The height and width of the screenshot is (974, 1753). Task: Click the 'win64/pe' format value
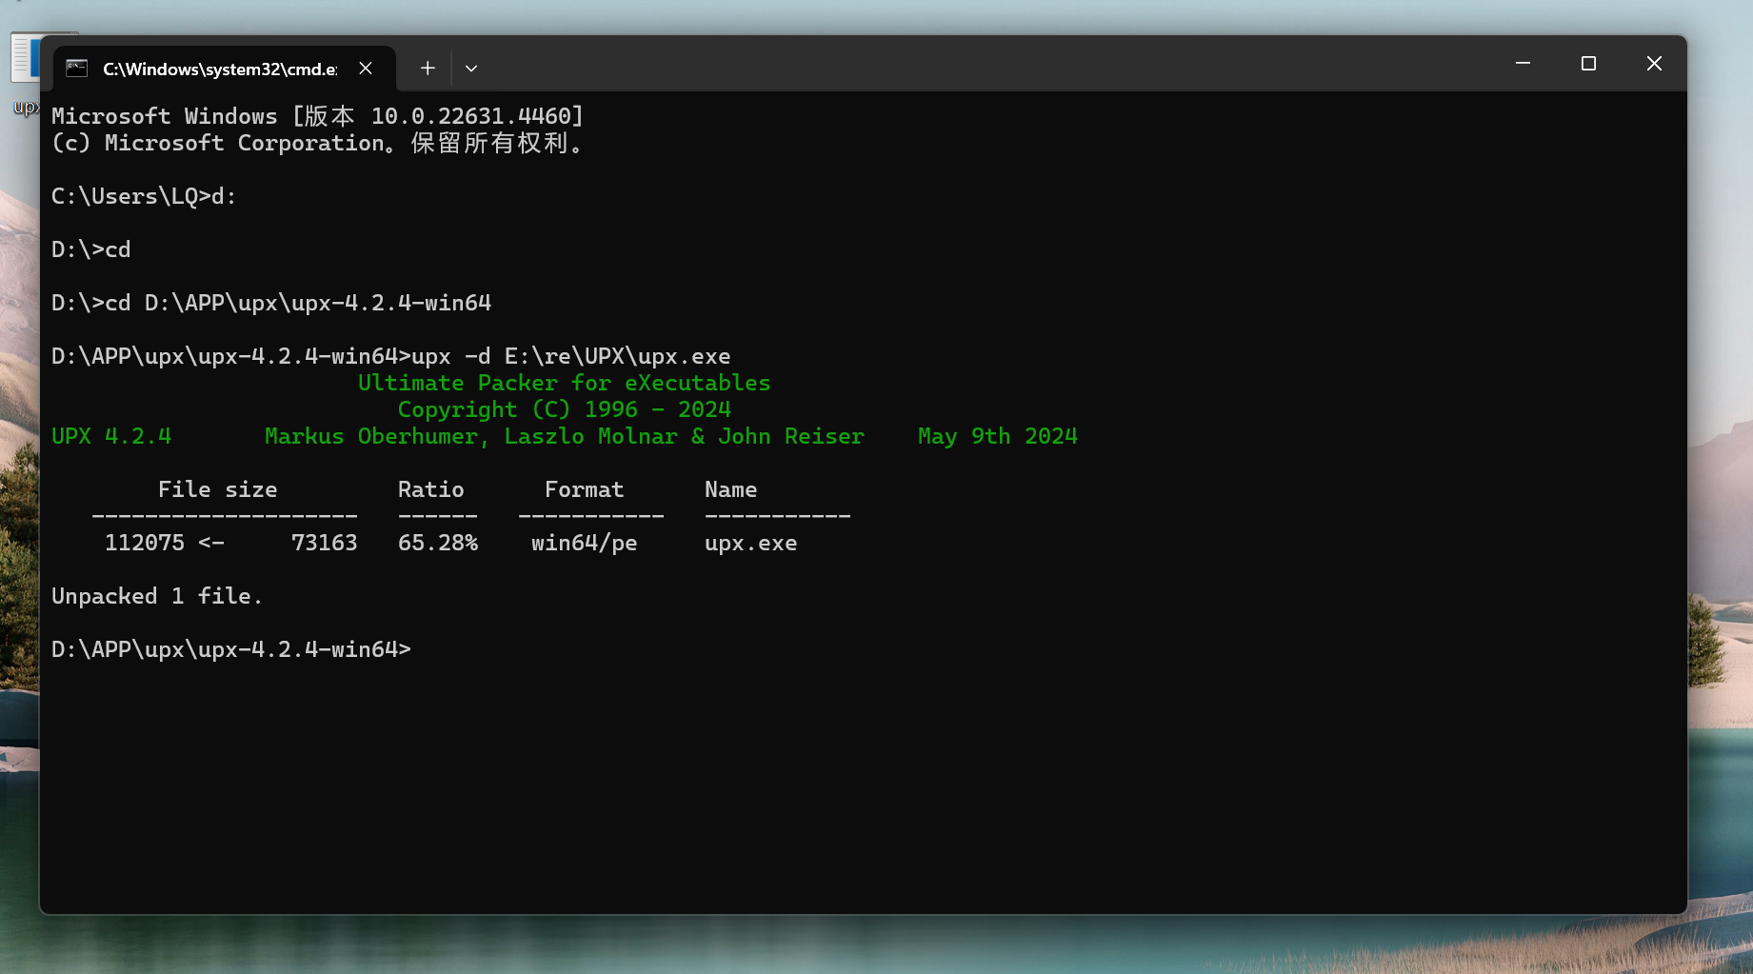tap(585, 543)
